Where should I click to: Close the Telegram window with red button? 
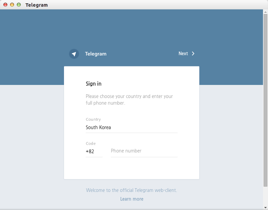(5, 5)
